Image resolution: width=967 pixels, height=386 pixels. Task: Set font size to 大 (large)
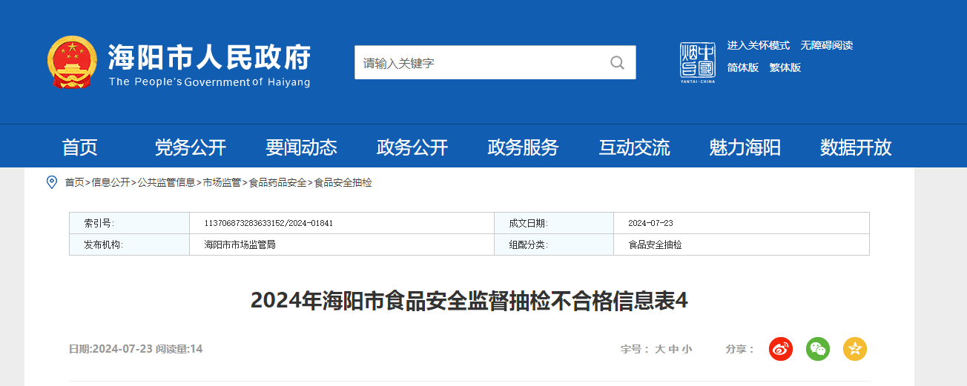(x=659, y=349)
